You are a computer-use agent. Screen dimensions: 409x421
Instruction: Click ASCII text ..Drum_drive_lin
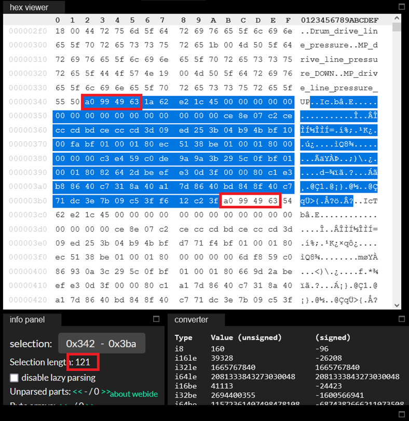(339, 31)
